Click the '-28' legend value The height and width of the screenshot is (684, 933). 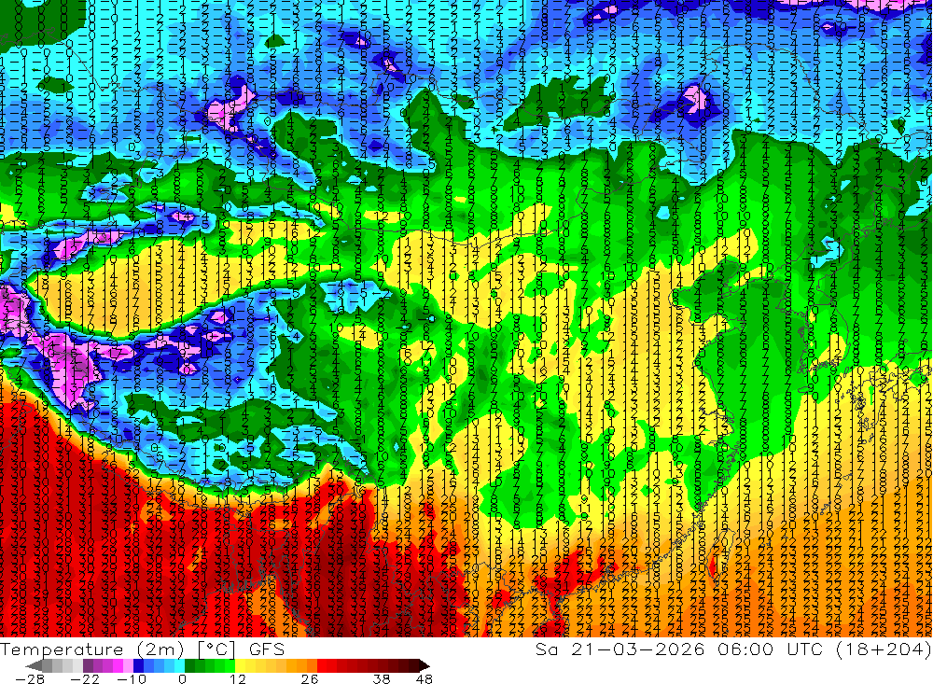click(30, 679)
